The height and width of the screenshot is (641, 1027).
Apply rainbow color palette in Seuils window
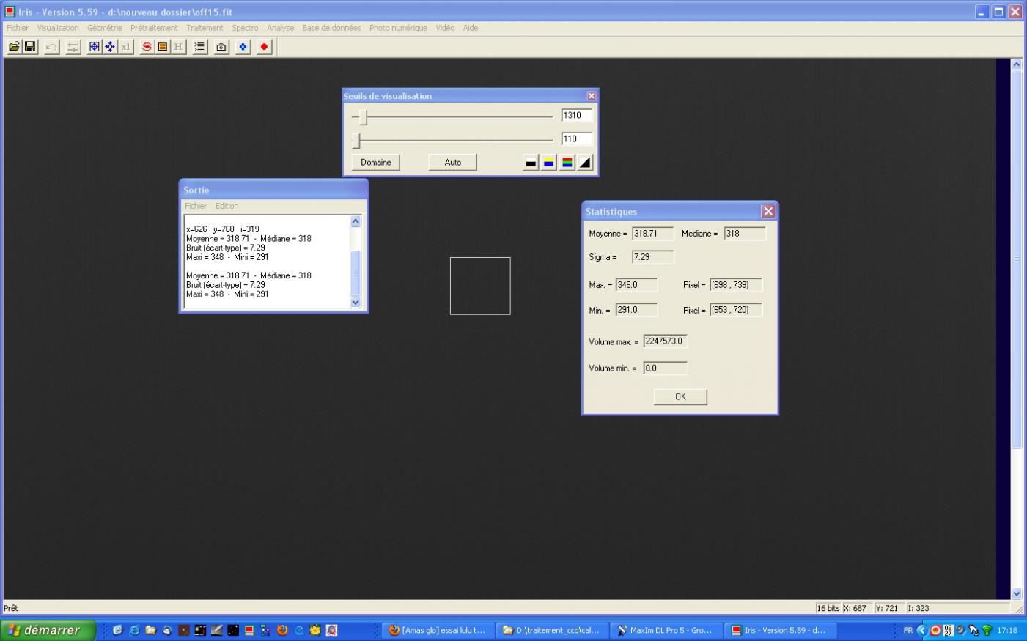coord(567,163)
